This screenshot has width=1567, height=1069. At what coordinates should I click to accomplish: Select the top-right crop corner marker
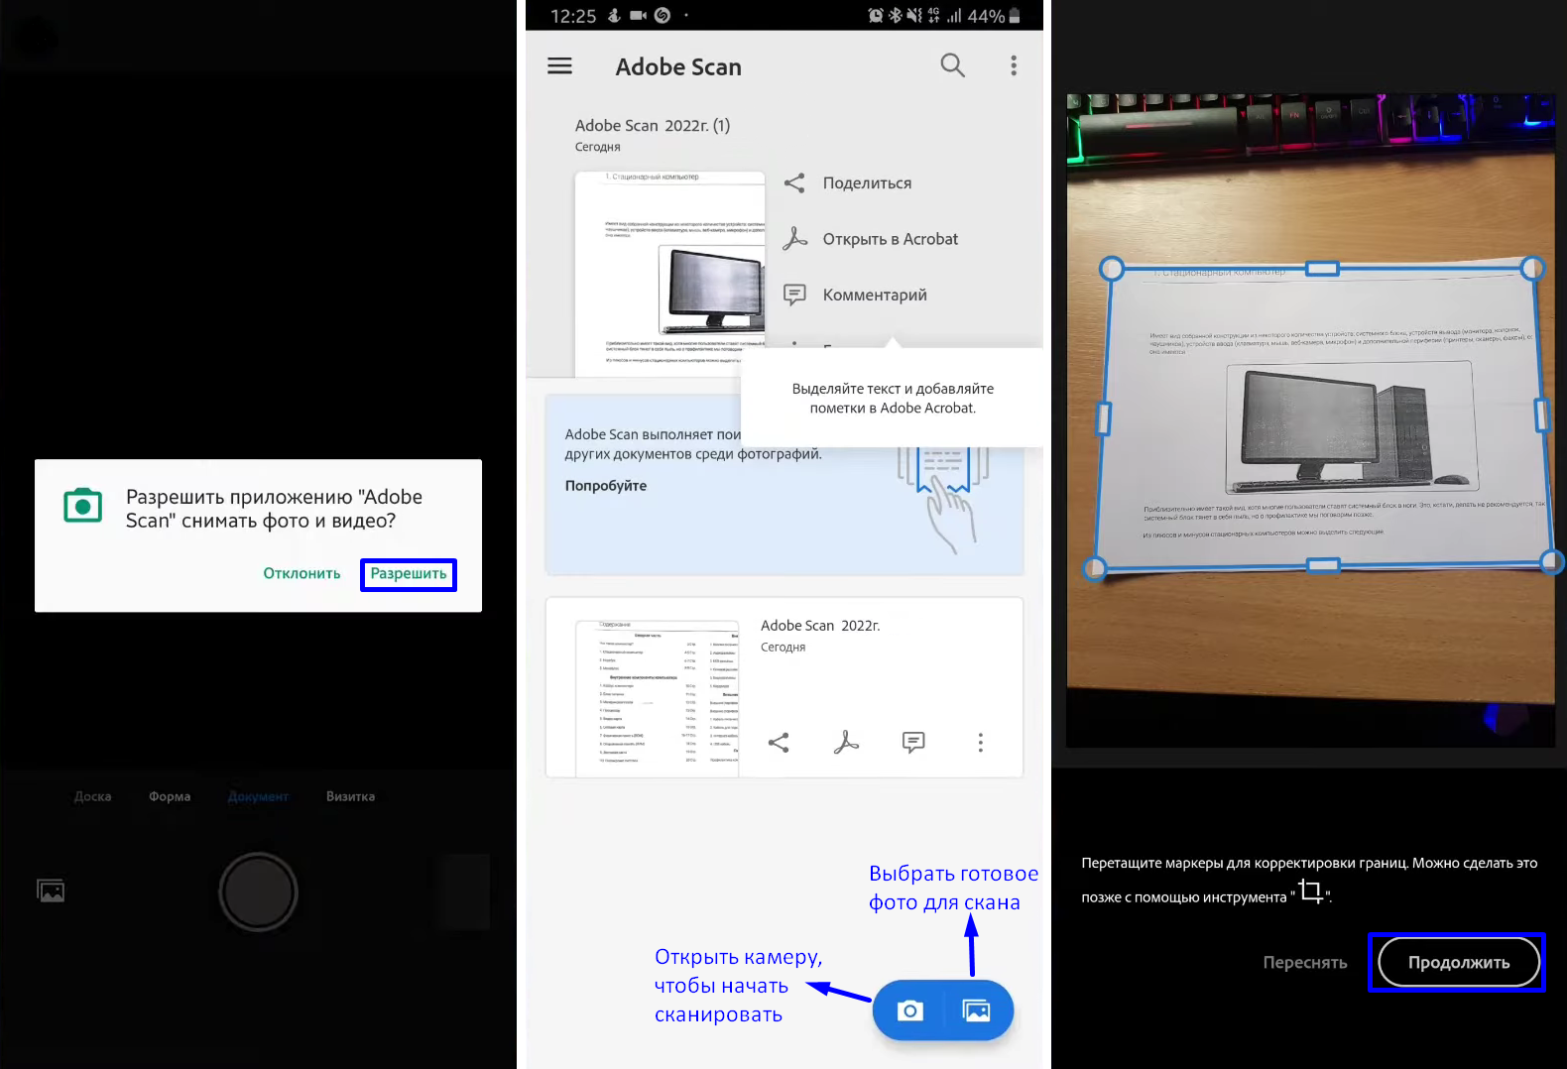pyautogui.click(x=1533, y=267)
